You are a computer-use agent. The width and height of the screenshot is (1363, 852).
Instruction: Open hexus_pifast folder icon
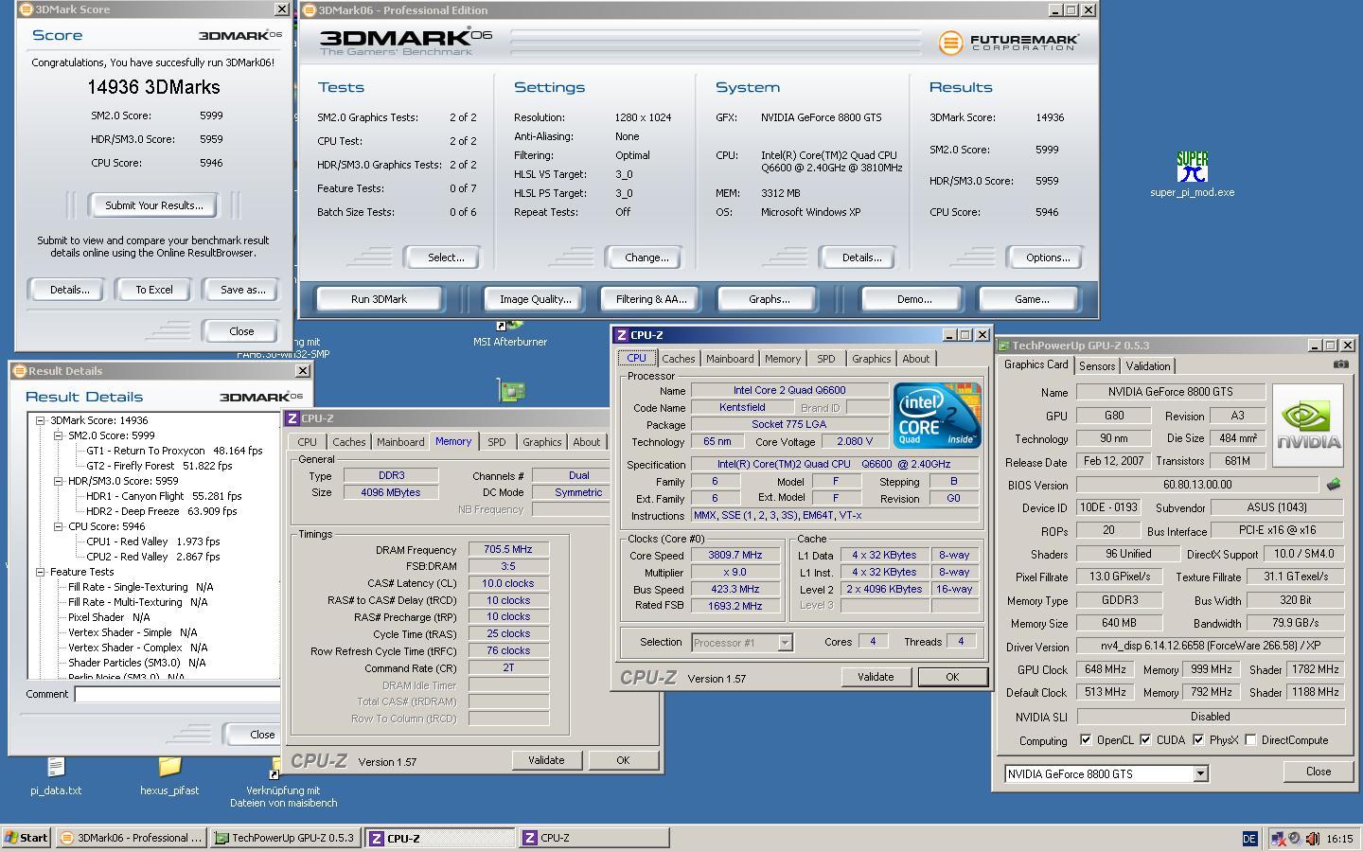click(x=169, y=776)
